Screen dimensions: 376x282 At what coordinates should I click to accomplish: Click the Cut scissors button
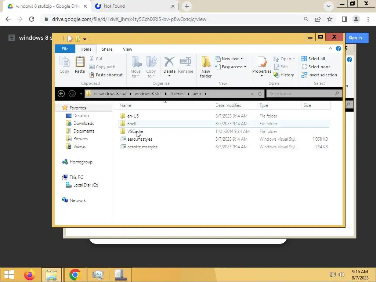point(96,59)
